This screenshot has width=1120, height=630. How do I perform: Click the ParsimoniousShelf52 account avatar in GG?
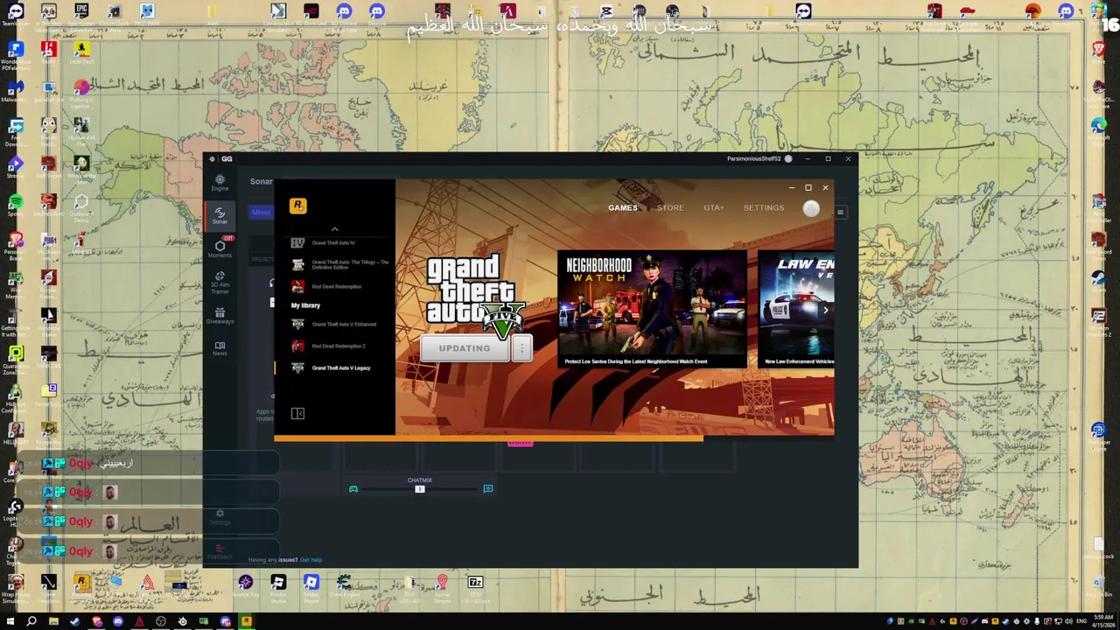tap(788, 158)
